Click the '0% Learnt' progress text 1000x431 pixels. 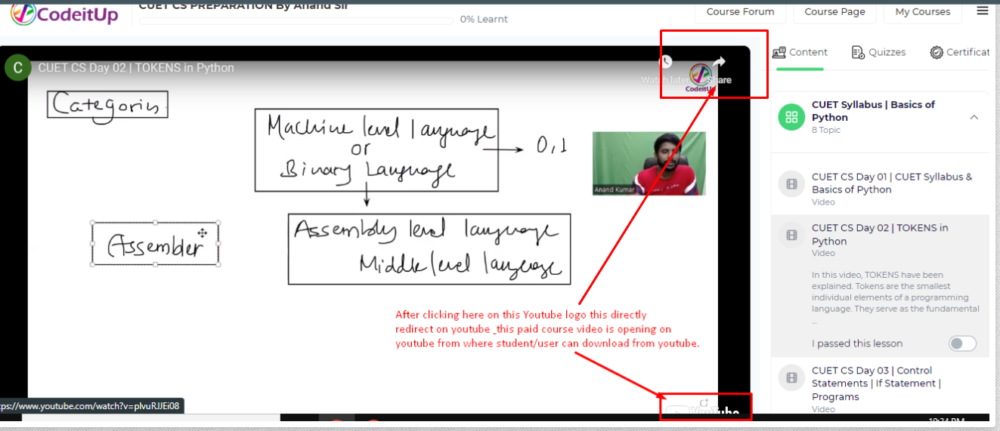point(484,19)
